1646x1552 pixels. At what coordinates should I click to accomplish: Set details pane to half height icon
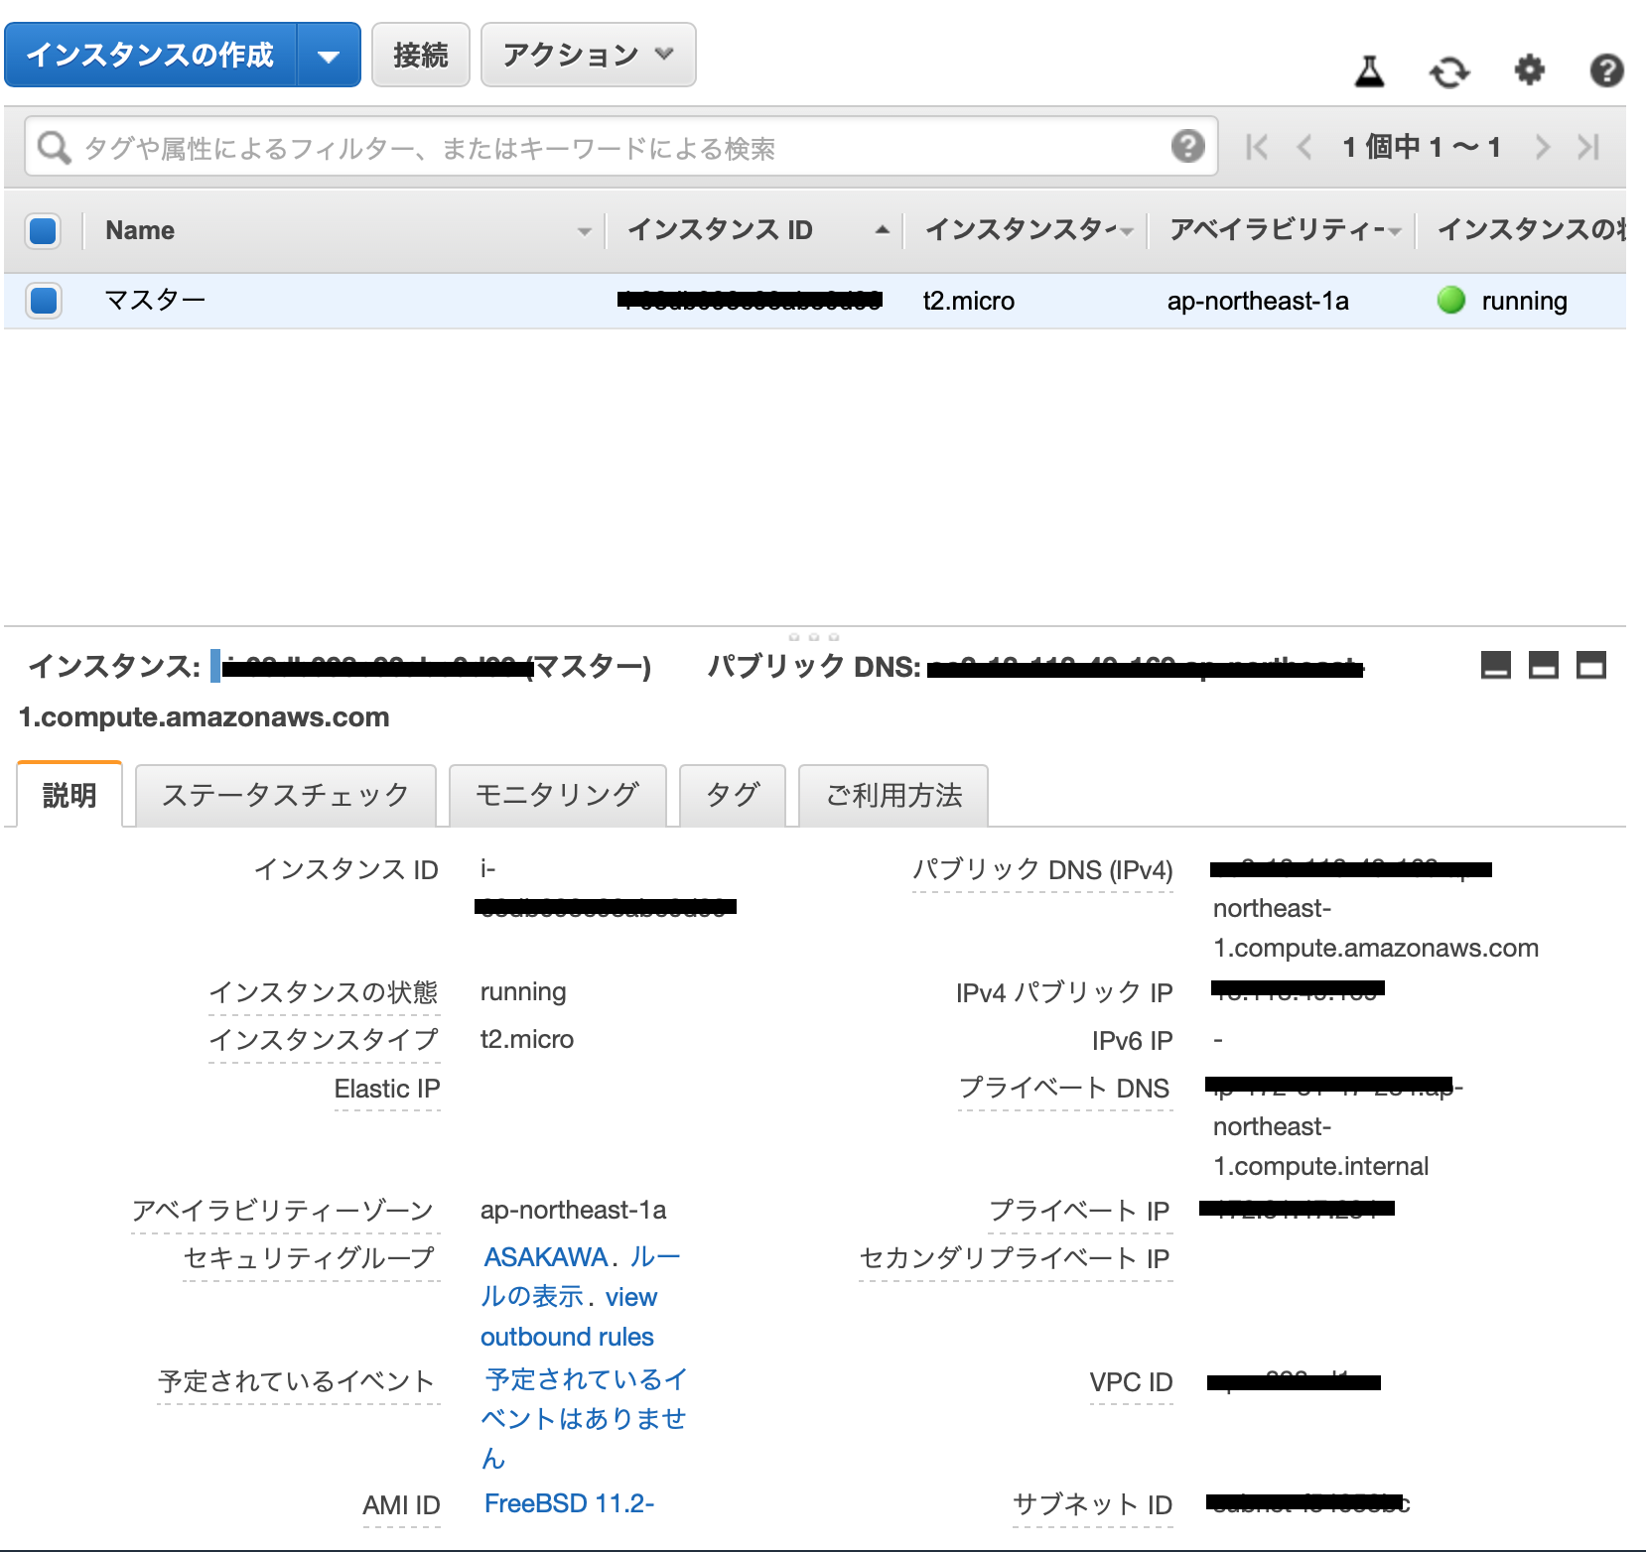[x=1544, y=665]
